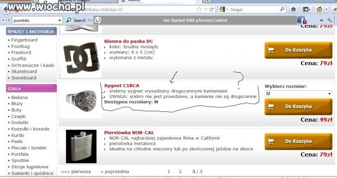The height and width of the screenshot is (178, 337).
Task: Expand the toolbar overflow chevron
Action: (321, 20)
